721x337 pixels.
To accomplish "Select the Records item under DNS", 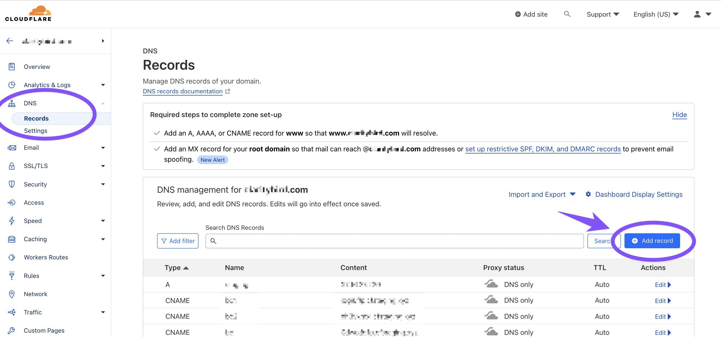I will pos(61,118).
